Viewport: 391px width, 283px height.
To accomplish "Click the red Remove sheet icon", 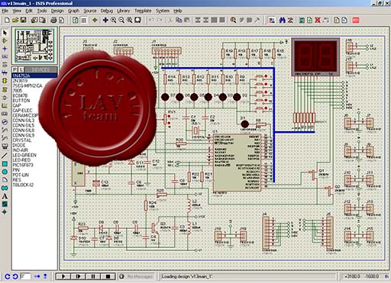I will pos(318,20).
